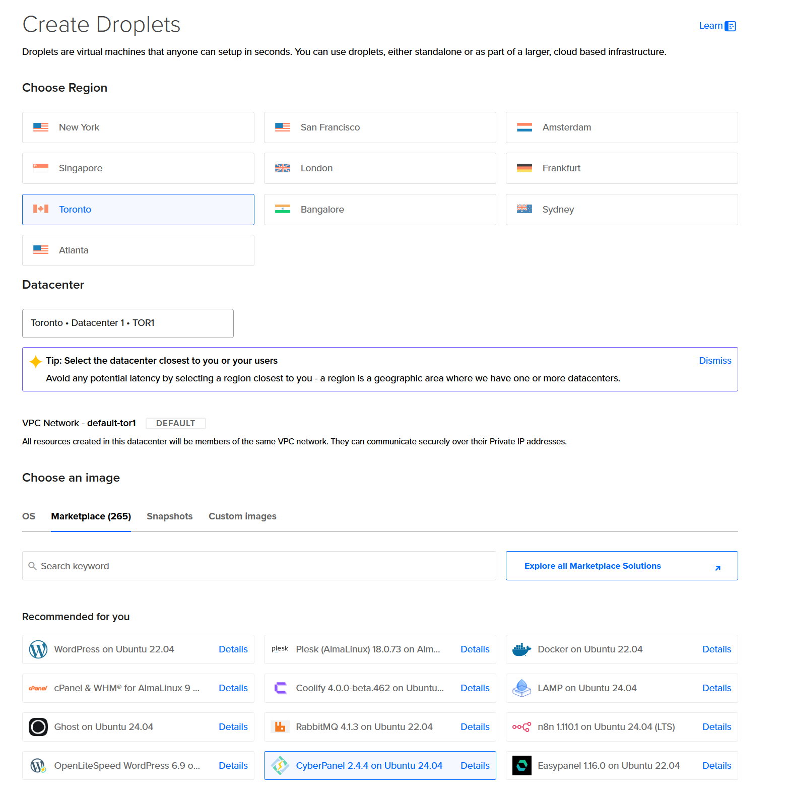Select the New York region
The width and height of the screenshot is (788, 799).
tap(138, 127)
